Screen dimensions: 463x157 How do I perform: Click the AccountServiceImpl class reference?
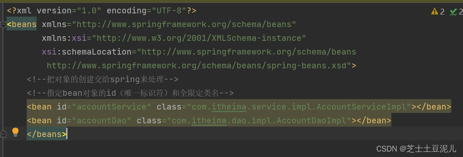tap(299, 107)
